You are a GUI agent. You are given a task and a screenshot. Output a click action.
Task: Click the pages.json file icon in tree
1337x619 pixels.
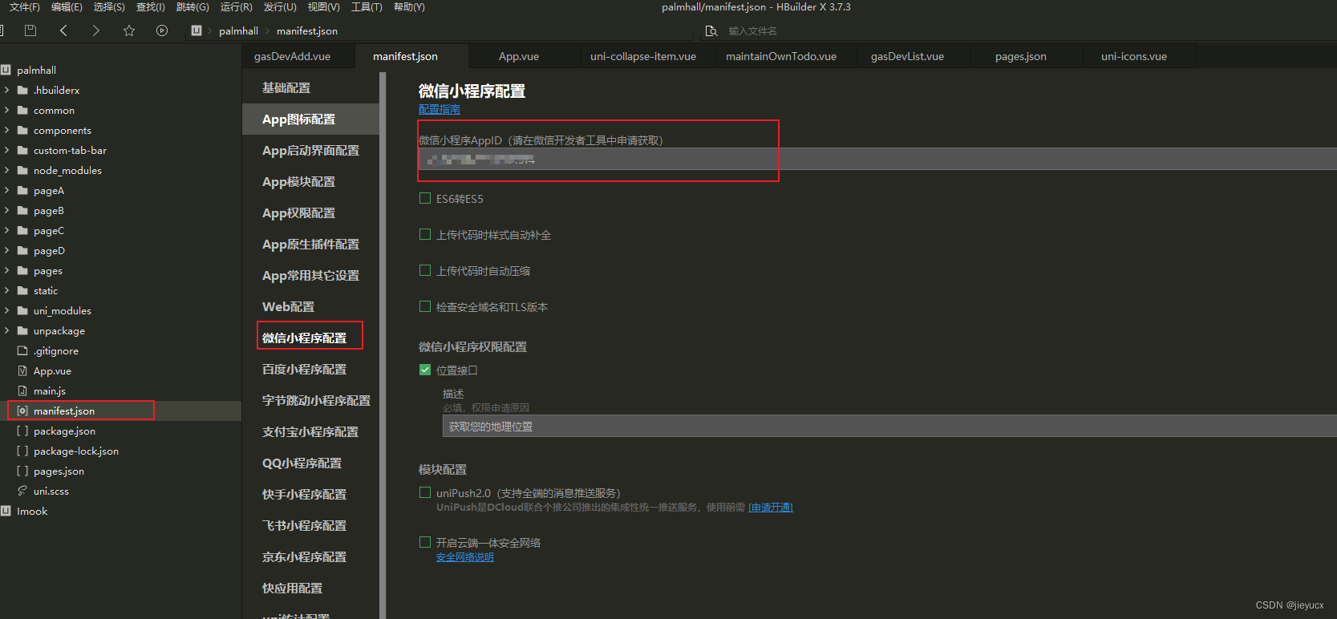point(22,471)
